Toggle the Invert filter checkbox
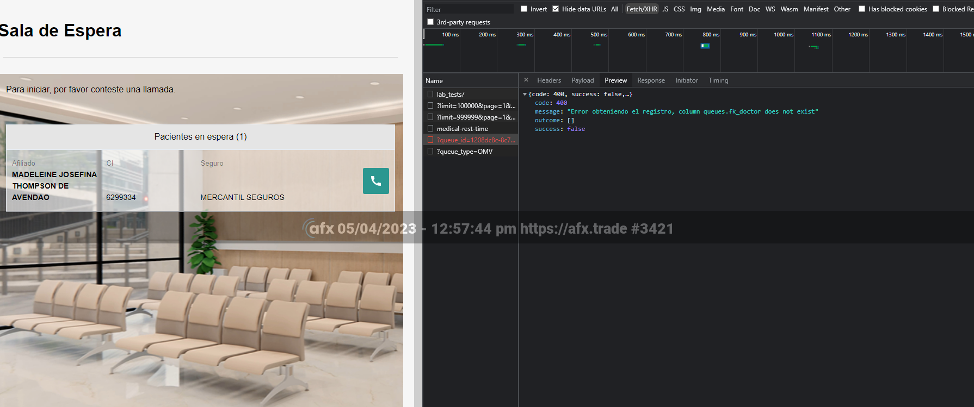Screen dimensions: 974x407 524,9
